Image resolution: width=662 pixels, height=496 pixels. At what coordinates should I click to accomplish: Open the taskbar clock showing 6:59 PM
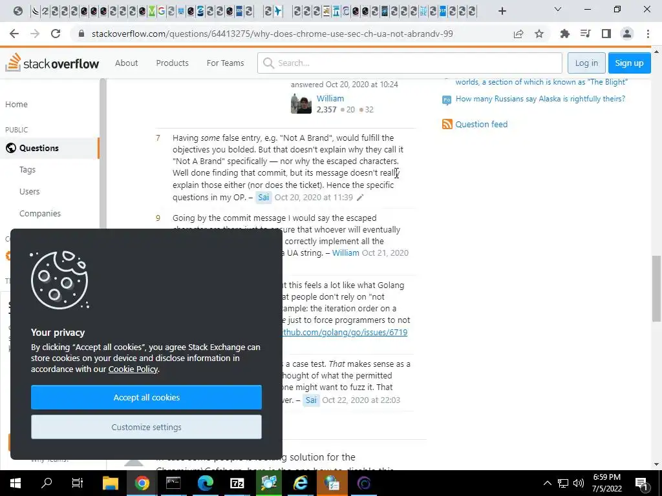point(606,483)
